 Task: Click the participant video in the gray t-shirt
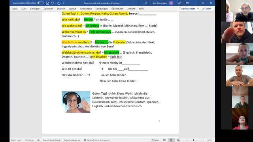240,76
